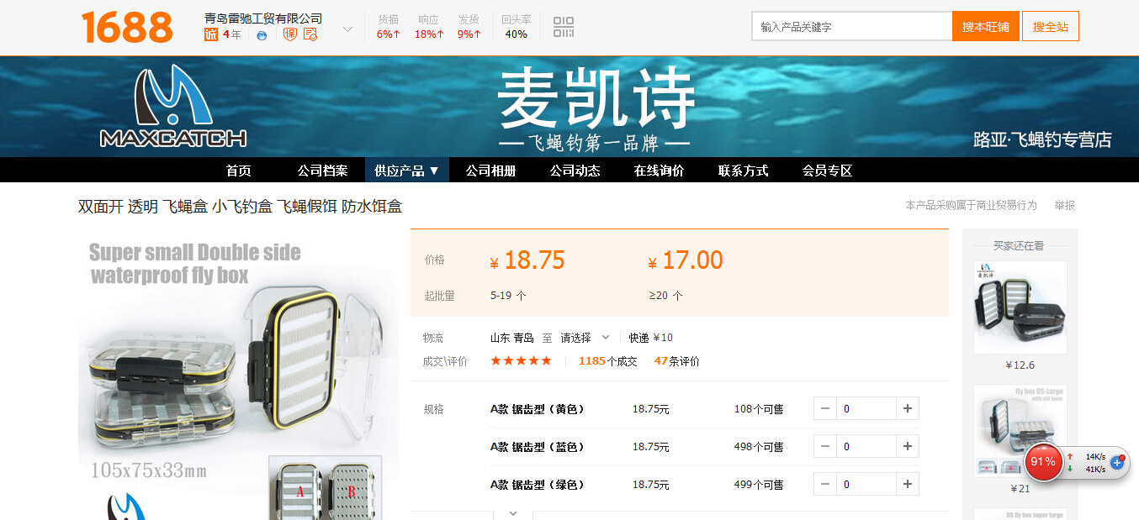This screenshot has width=1139, height=520.
Task: Increase quantity for 黄色 variant
Action: [x=908, y=409]
